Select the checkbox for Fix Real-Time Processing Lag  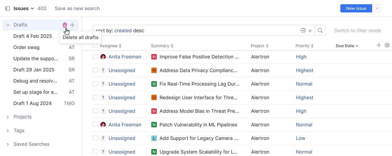click(95, 84)
